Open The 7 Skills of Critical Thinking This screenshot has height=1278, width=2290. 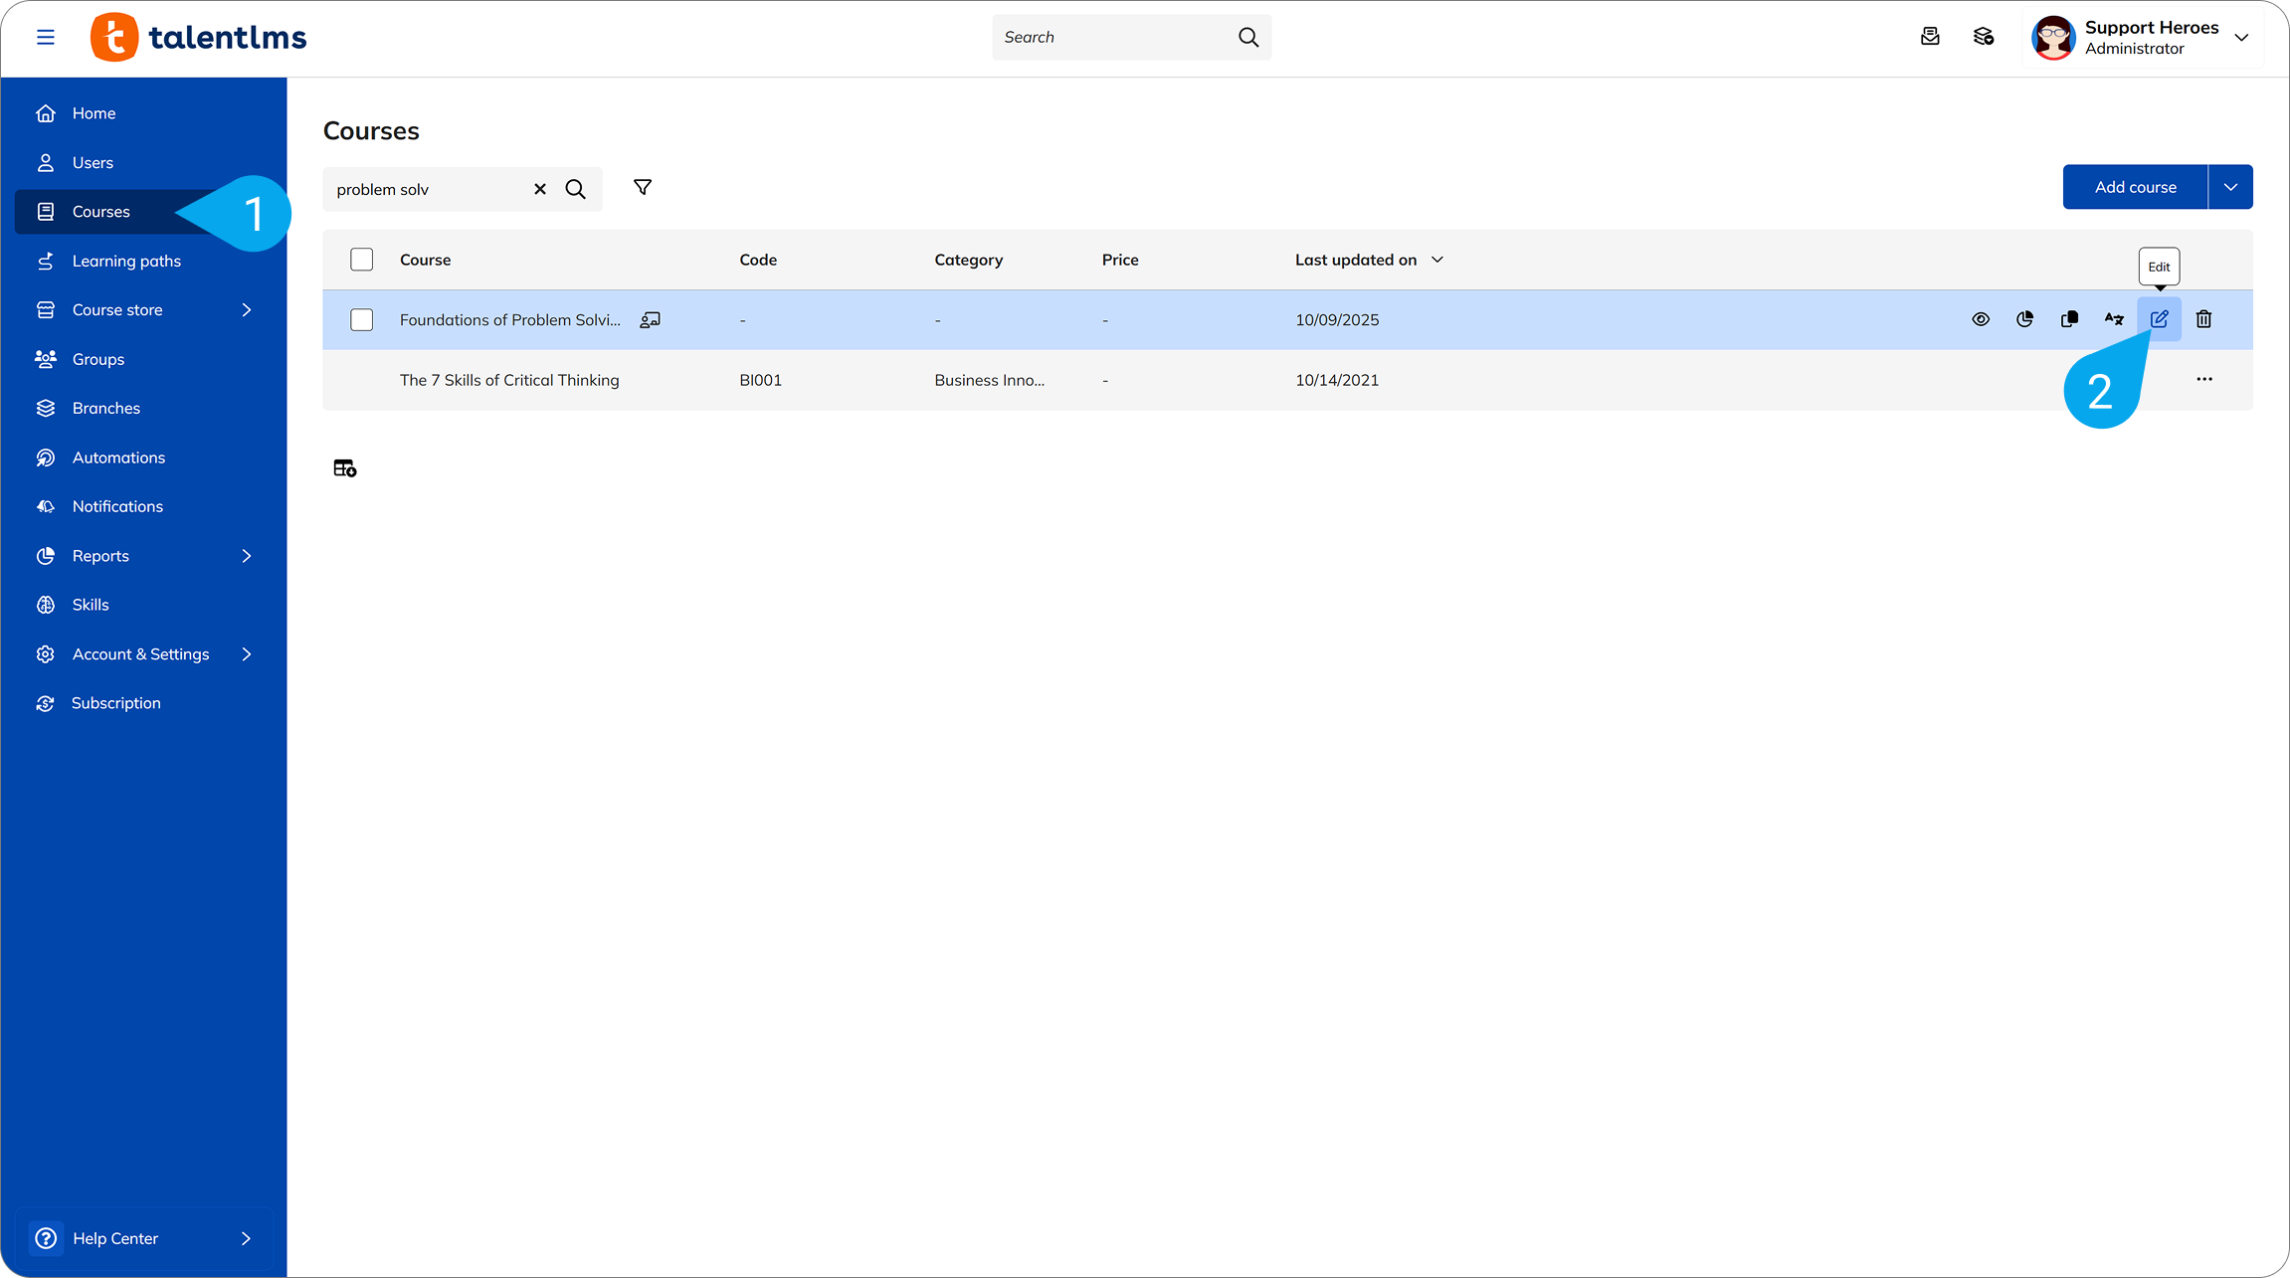coord(509,380)
